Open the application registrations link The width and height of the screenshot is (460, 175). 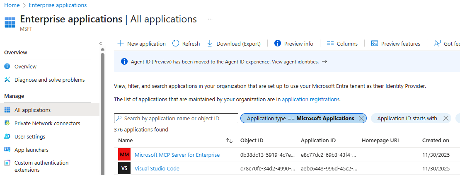click(310, 100)
